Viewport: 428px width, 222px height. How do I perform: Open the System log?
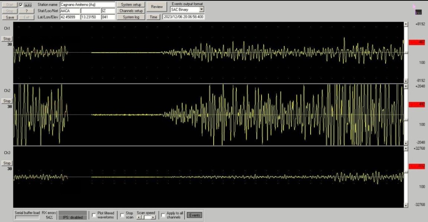pyautogui.click(x=131, y=17)
